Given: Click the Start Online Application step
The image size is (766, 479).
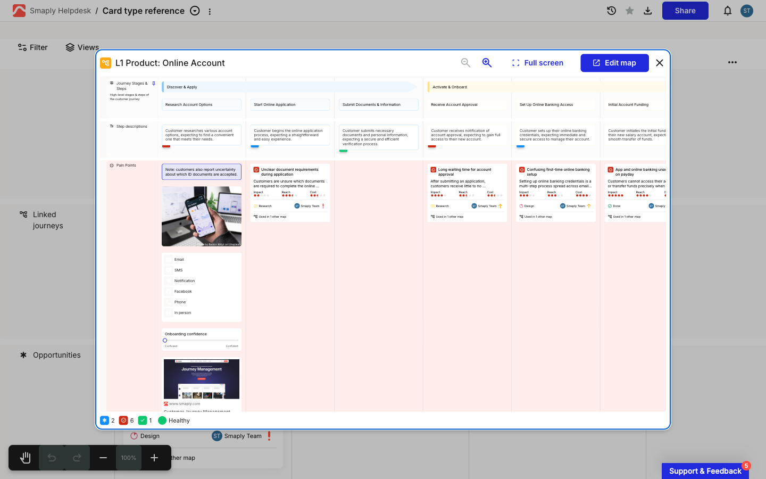Looking at the screenshot, I should (290, 105).
